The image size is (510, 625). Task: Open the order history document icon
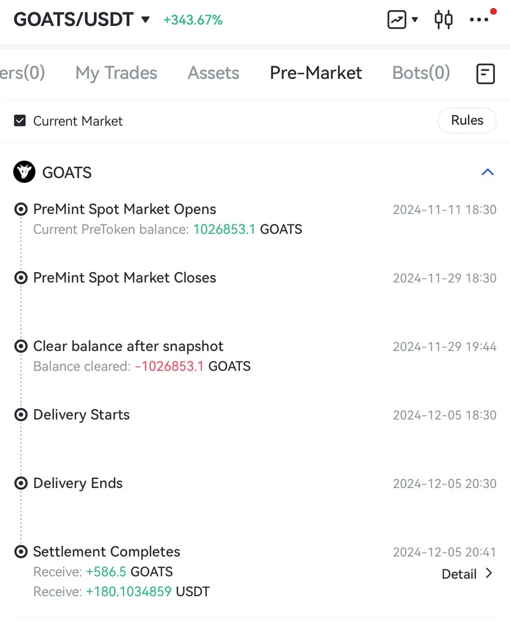[485, 74]
